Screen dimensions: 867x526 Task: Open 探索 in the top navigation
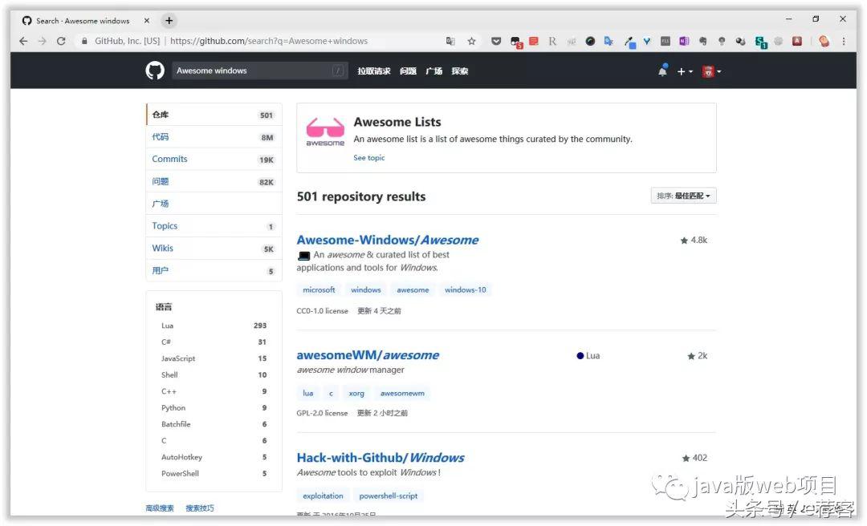[459, 71]
